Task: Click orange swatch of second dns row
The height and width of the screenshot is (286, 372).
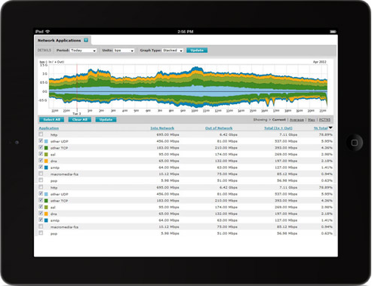Action: pos(46,214)
